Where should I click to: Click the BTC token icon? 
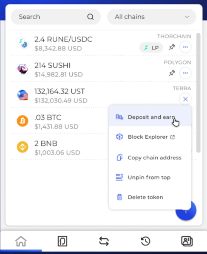tap(23, 121)
